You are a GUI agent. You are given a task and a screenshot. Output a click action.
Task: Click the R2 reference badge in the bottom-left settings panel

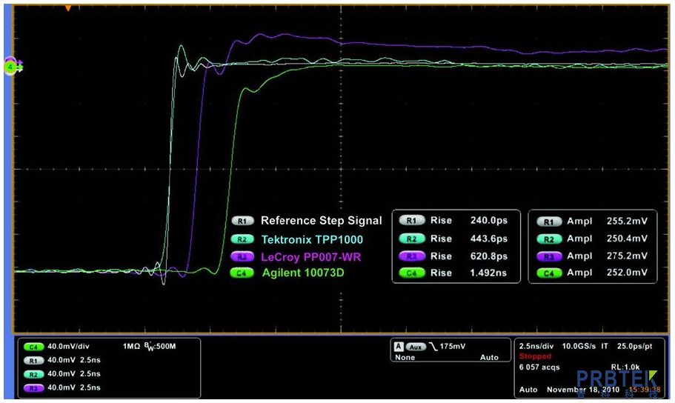pyautogui.click(x=33, y=373)
